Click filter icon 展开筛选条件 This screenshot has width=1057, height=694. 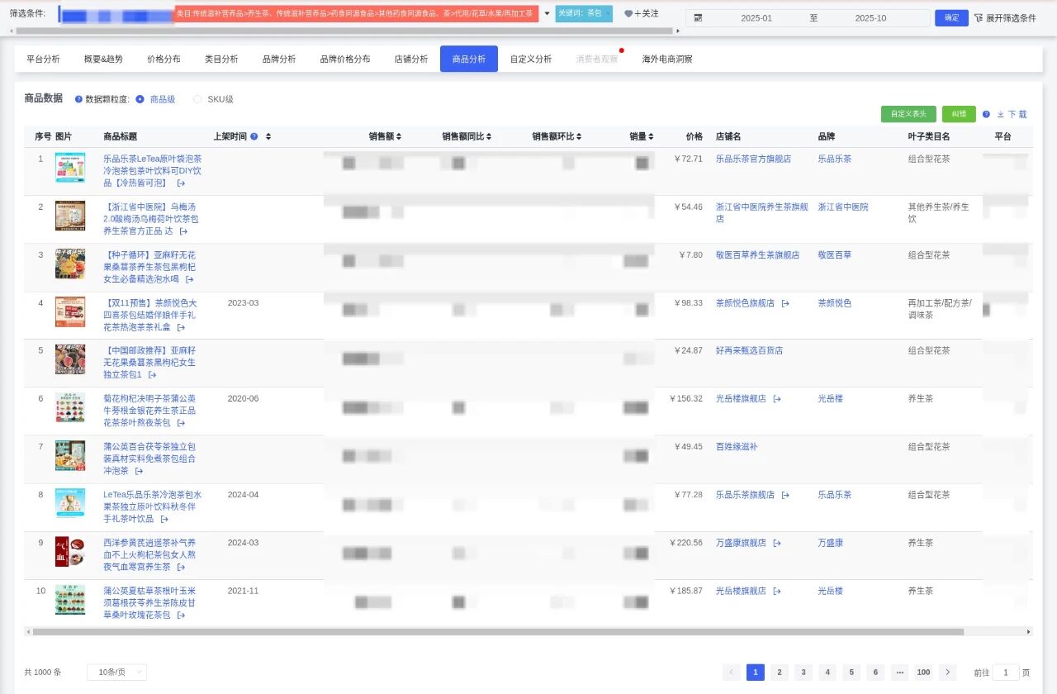[979, 17]
